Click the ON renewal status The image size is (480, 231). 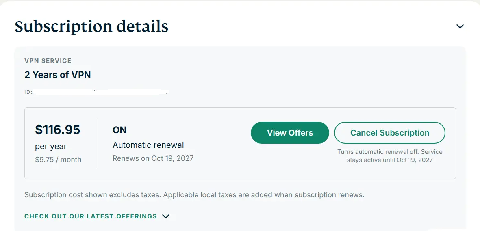coord(119,130)
